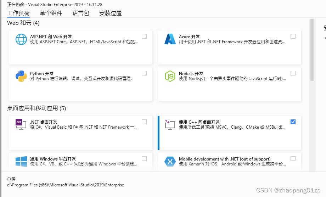
Task: Click the Xamarin X icon
Action: click(170, 162)
